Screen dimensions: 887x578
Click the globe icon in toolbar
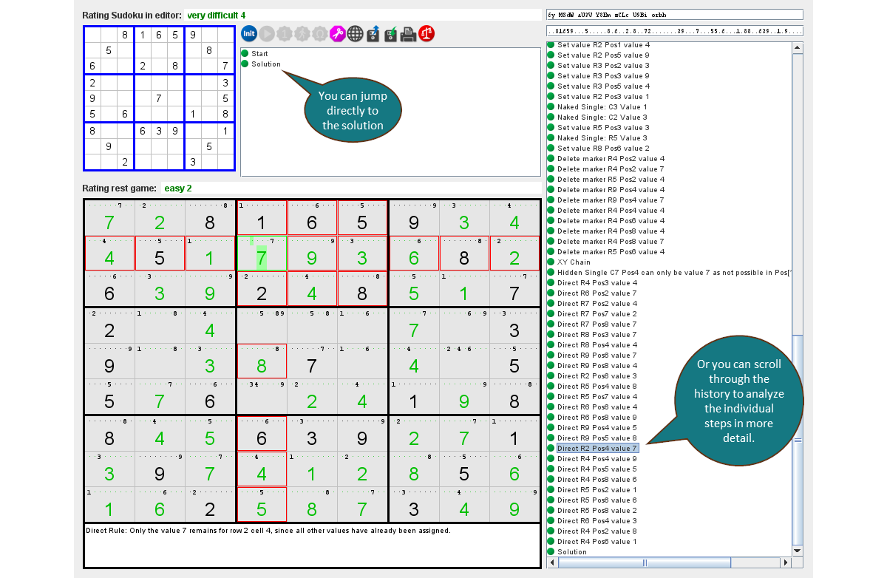pos(356,33)
